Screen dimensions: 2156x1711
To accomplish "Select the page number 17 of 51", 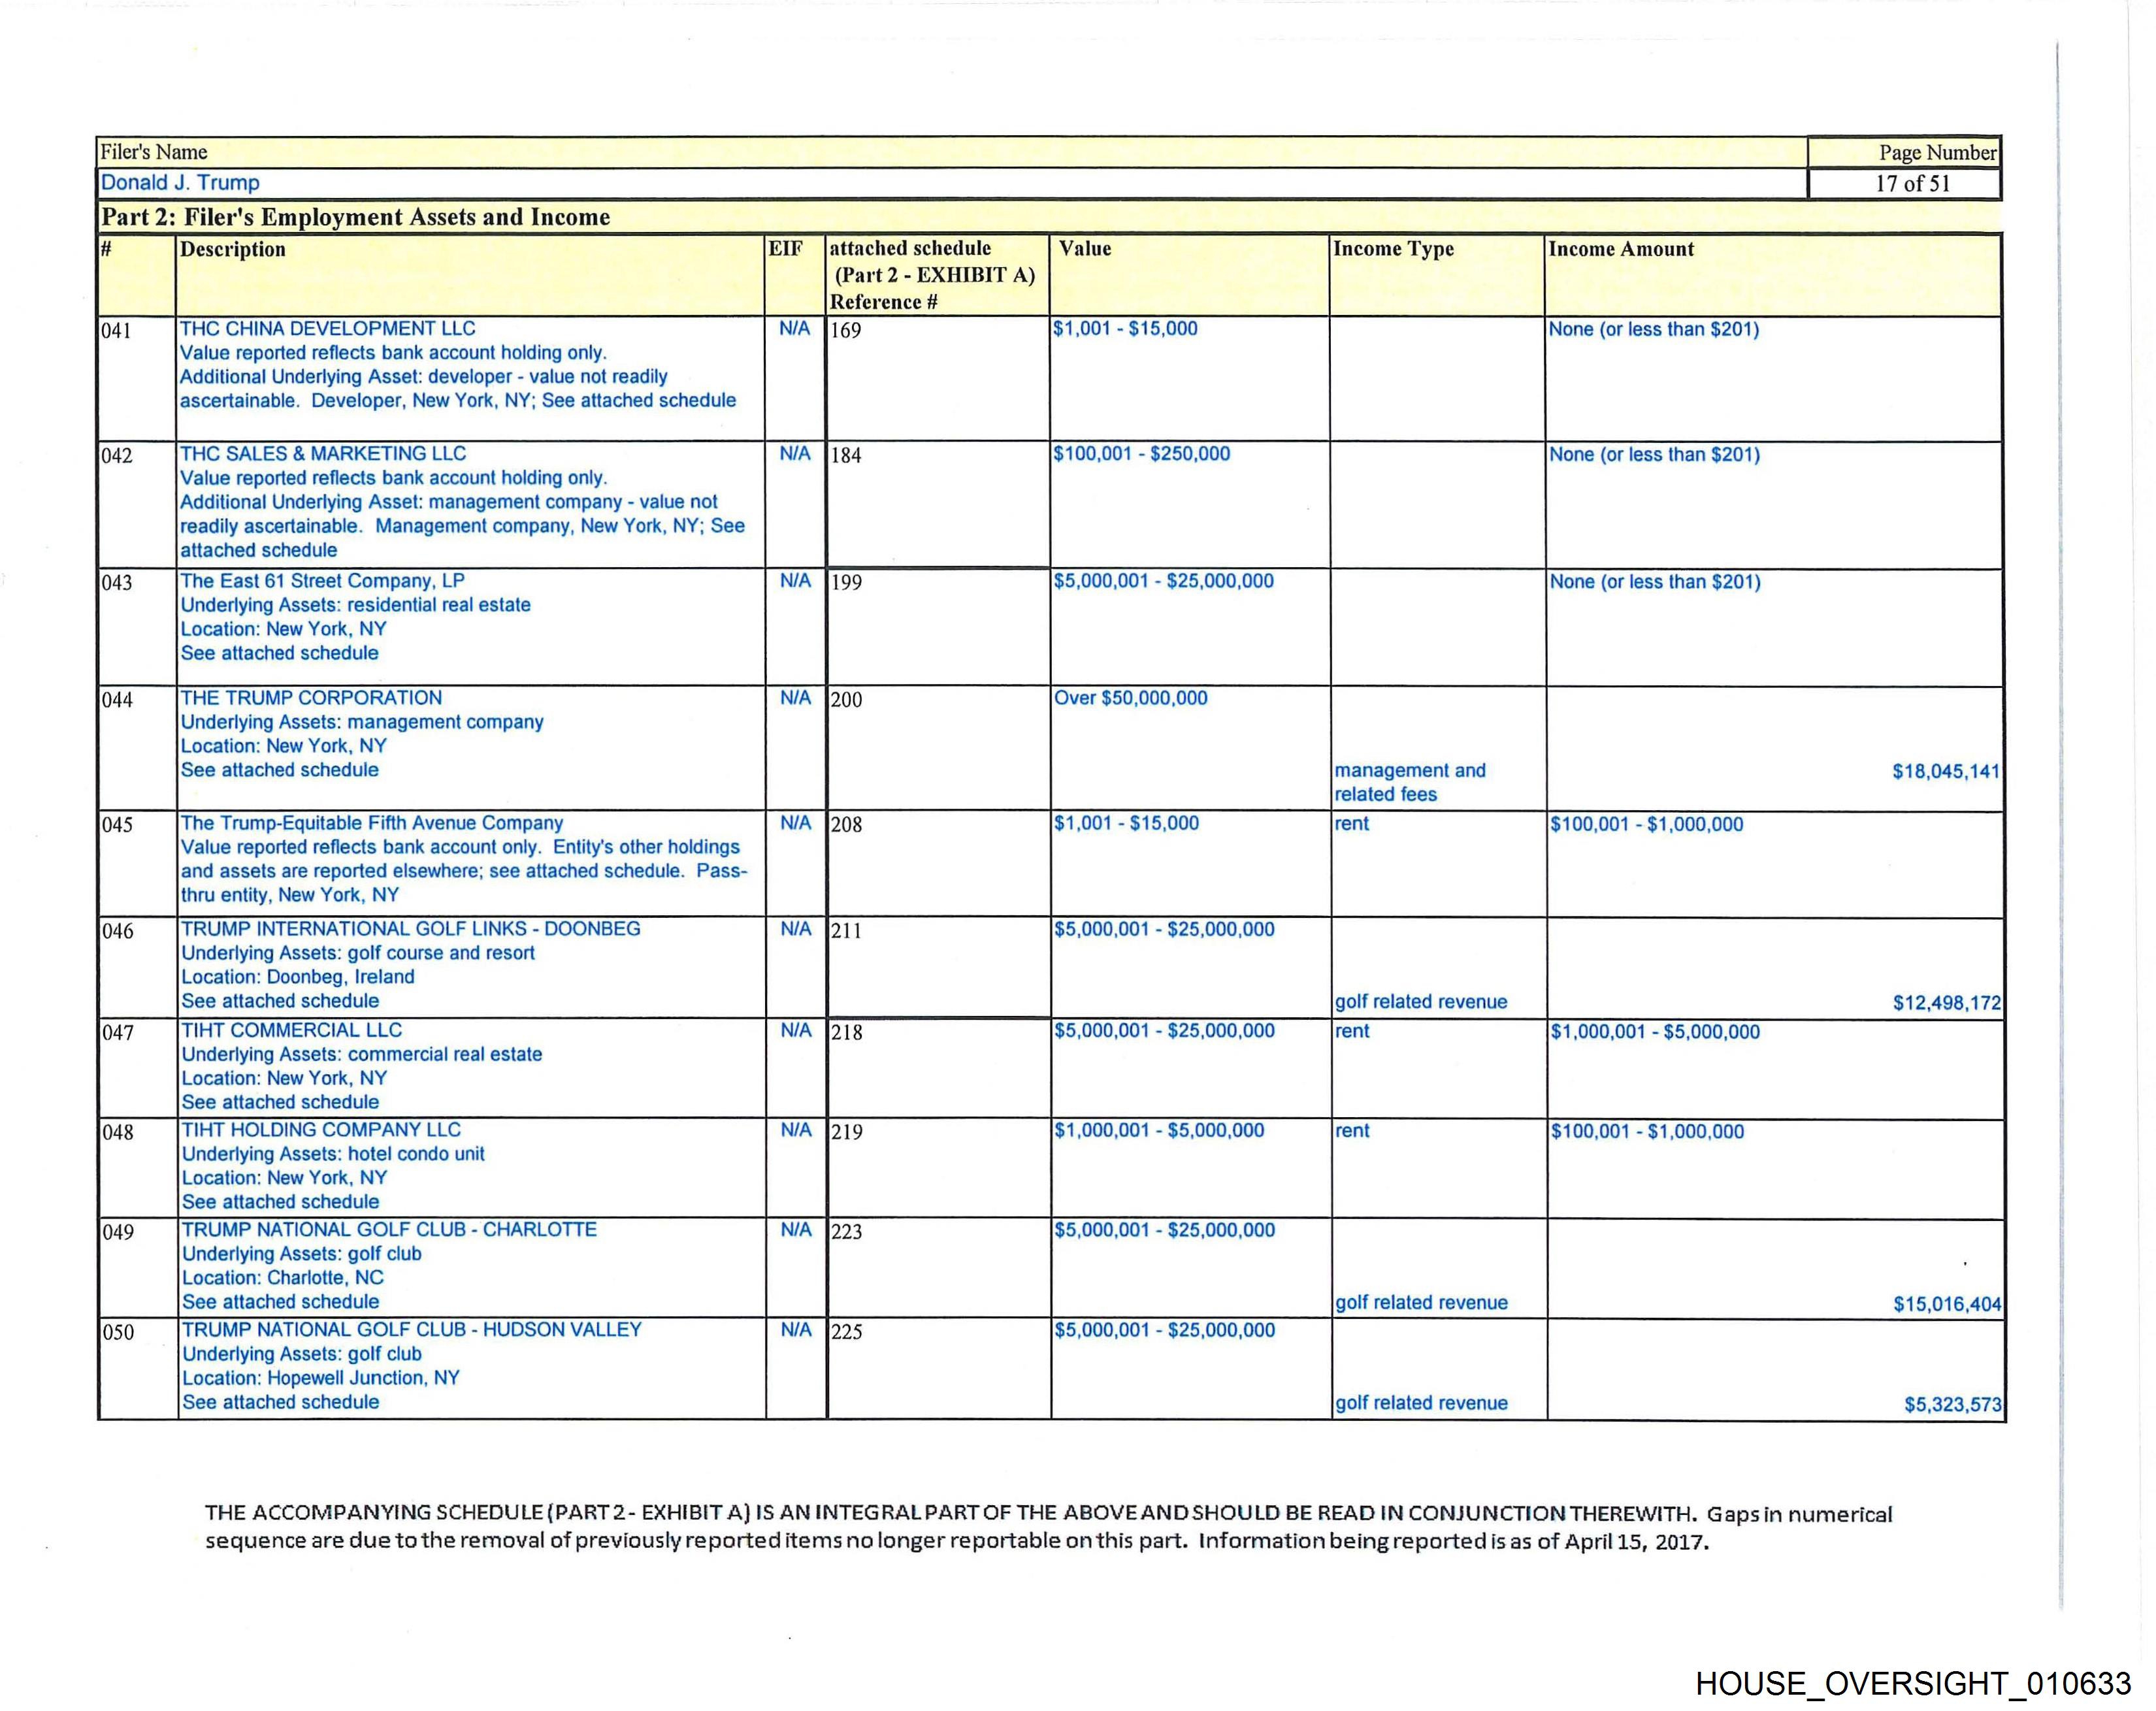I will [1912, 184].
